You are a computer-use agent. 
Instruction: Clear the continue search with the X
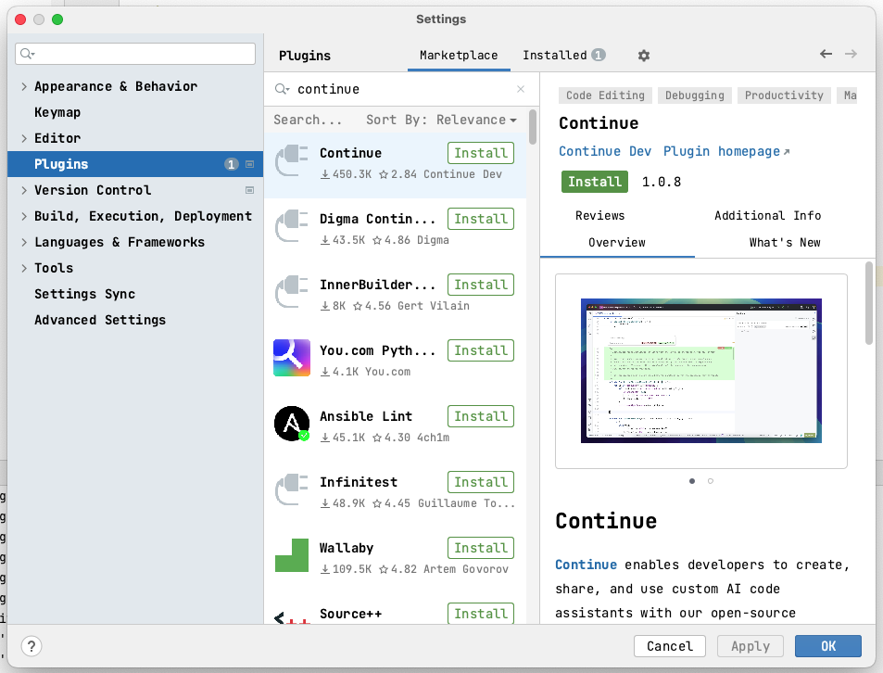[520, 89]
